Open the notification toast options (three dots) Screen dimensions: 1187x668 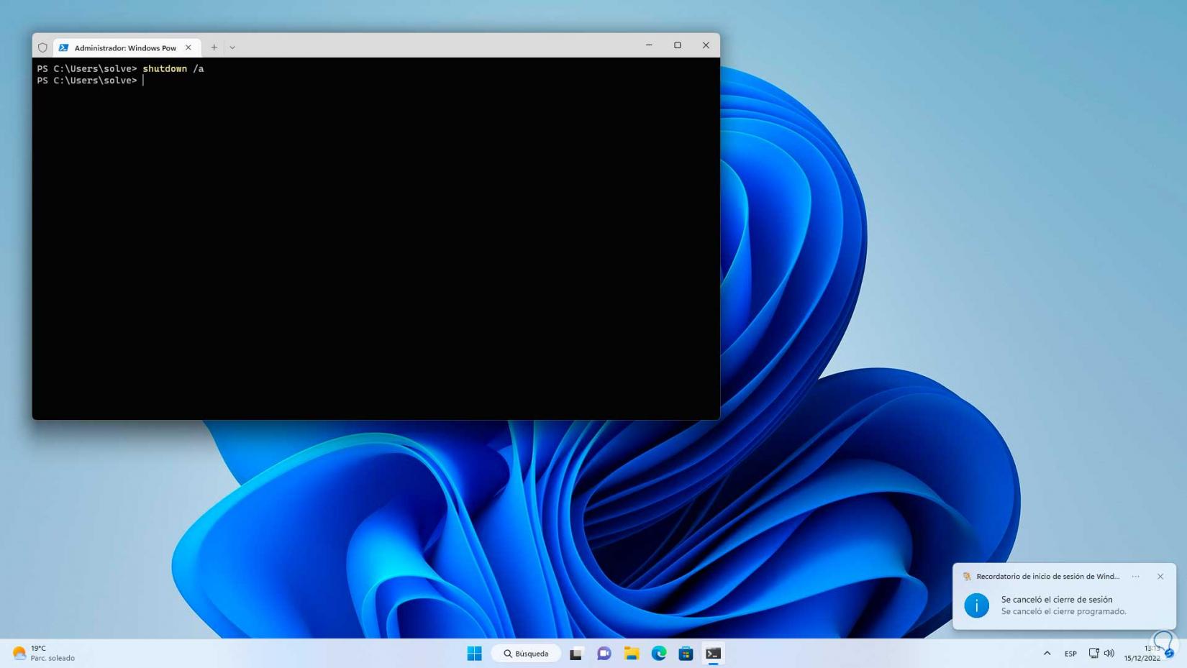coord(1136,576)
